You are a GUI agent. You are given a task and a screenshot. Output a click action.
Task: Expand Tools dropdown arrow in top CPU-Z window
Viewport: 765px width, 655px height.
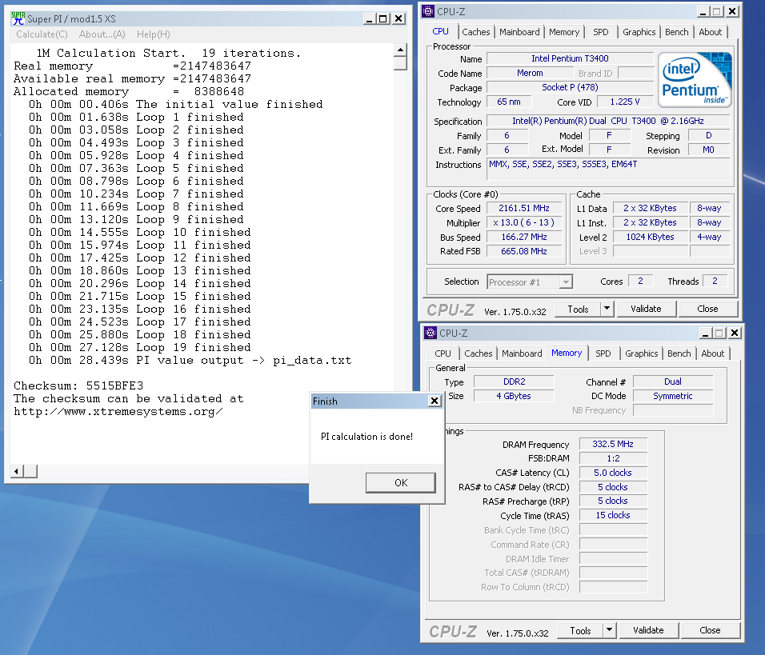tap(607, 309)
